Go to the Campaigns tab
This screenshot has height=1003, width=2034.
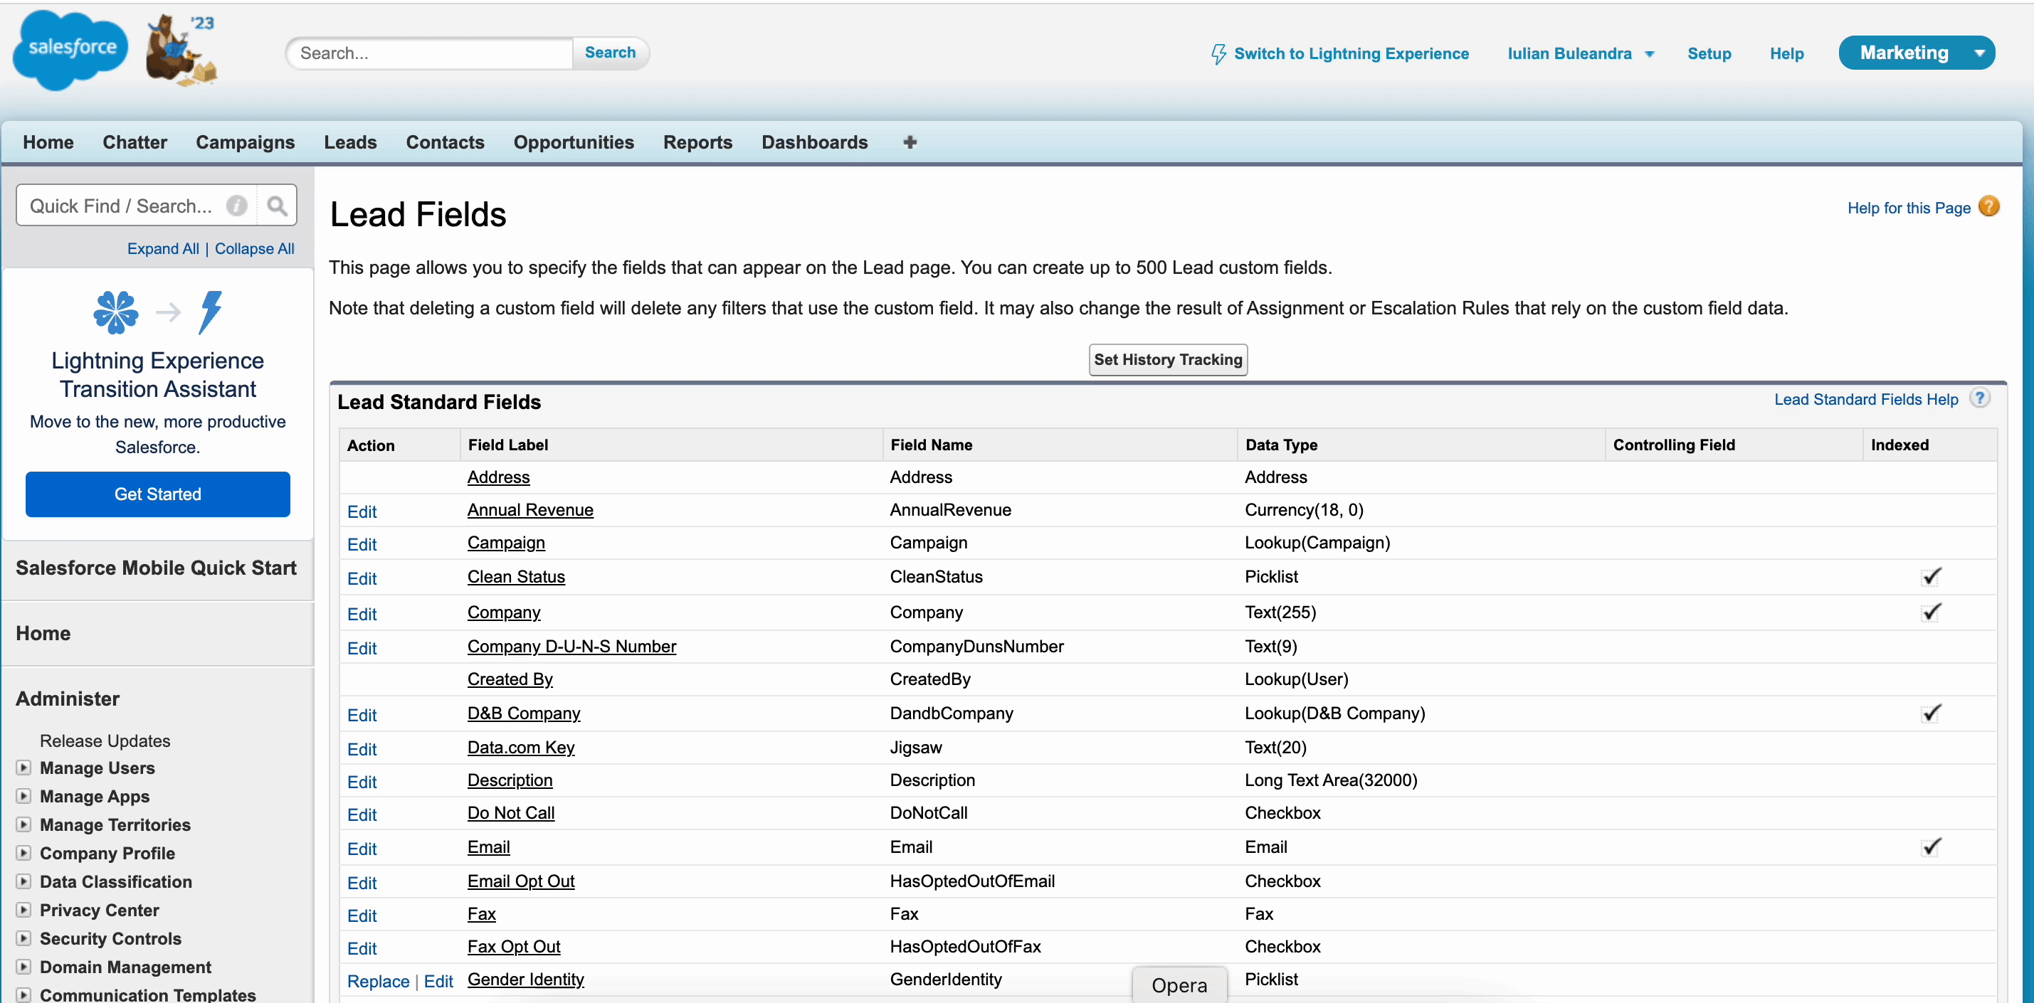[246, 142]
